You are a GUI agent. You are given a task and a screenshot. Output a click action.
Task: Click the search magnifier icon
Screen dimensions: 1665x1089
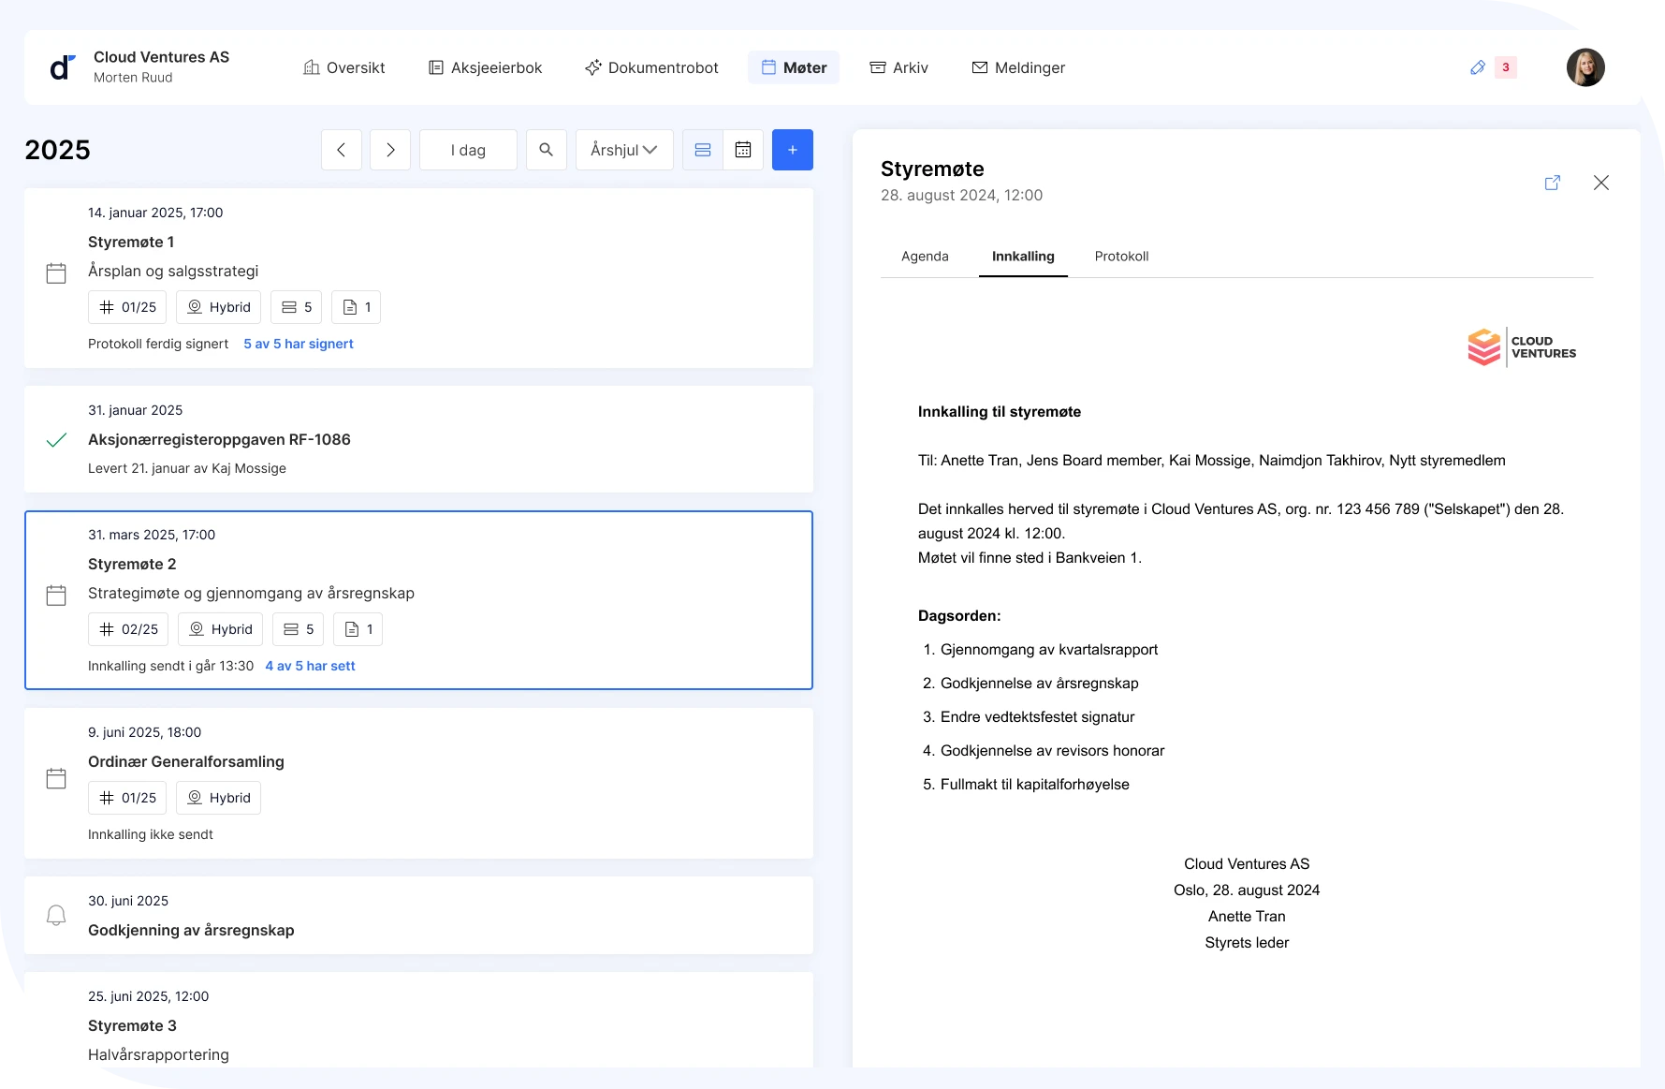point(547,150)
